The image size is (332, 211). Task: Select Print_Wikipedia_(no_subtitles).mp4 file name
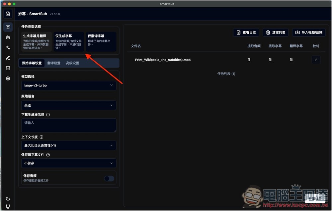point(163,60)
